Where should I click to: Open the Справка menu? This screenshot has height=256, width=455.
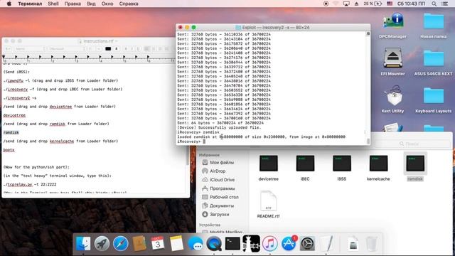click(129, 4)
